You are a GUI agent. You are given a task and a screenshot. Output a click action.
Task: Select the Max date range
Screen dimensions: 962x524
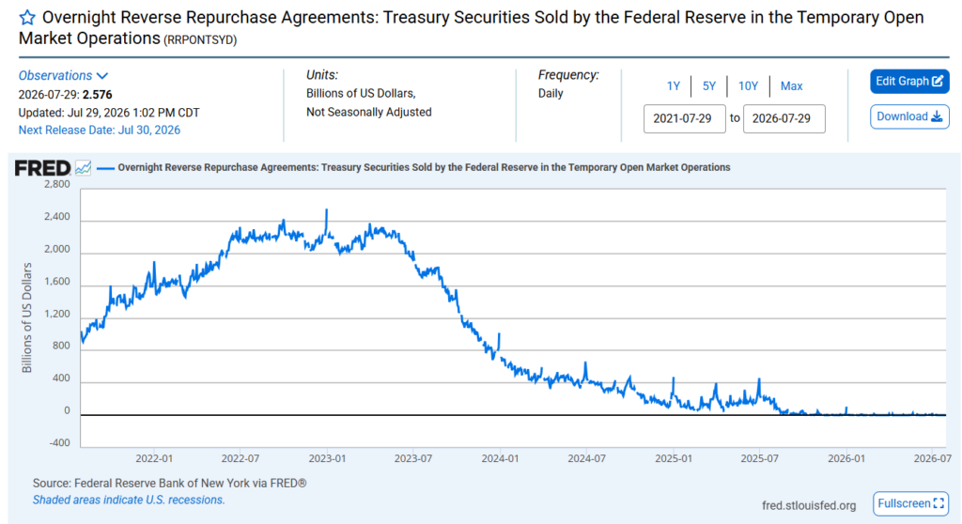[791, 85]
